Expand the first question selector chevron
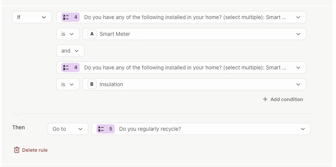 click(x=298, y=17)
